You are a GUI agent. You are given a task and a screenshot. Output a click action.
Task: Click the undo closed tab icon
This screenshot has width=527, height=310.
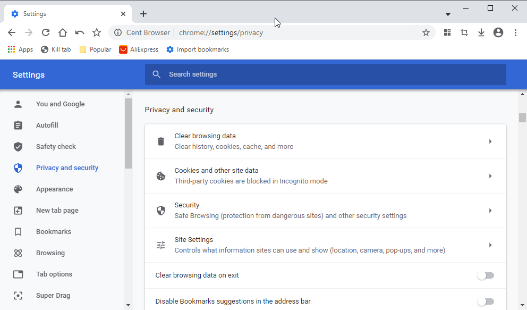point(80,32)
